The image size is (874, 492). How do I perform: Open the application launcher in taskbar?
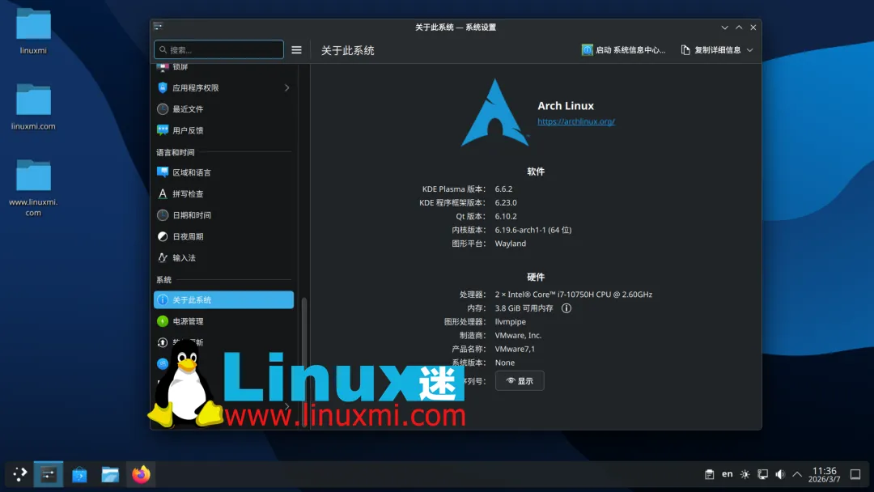[x=19, y=474]
